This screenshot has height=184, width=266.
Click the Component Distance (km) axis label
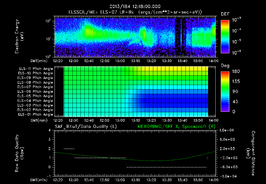click(251, 153)
